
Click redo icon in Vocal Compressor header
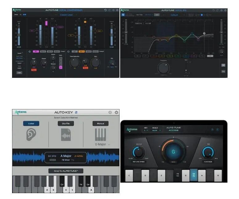109,10
